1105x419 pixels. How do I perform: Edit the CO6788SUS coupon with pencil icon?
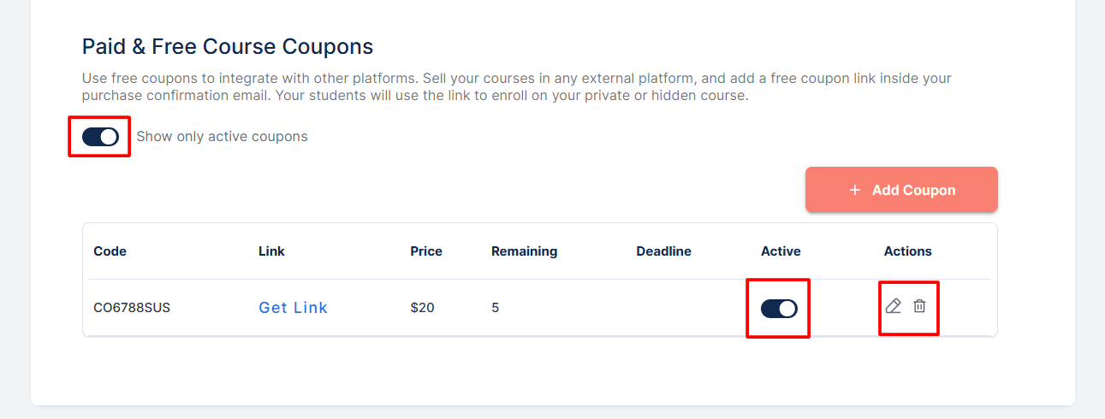click(x=894, y=306)
